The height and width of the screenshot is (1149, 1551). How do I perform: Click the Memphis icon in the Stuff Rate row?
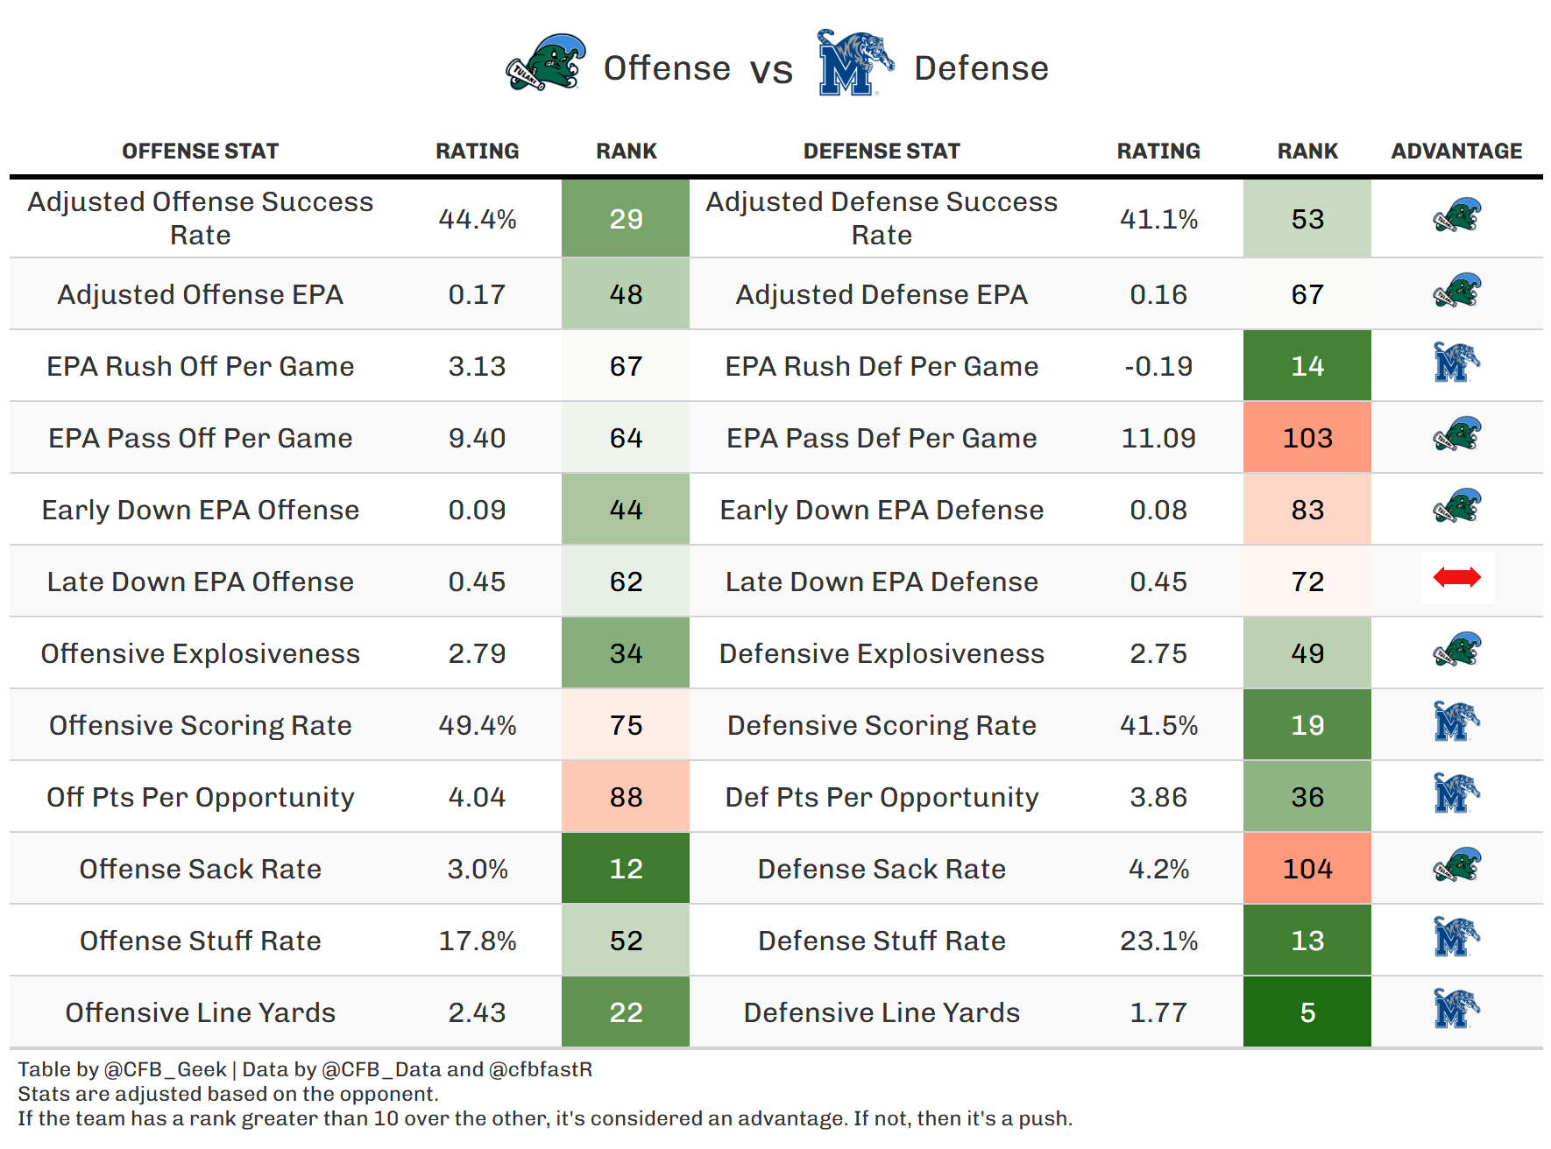(x=1456, y=937)
